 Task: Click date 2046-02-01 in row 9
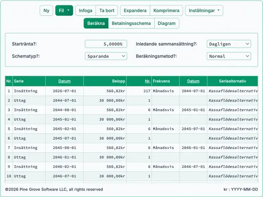coord(65,167)
